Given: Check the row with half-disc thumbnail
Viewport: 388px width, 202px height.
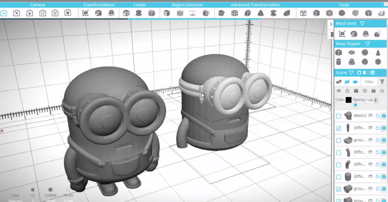Looking at the screenshot, I should tap(338, 140).
